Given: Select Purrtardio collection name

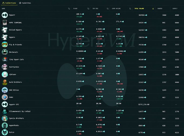Looking at the screenshot, I should [14, 67].
